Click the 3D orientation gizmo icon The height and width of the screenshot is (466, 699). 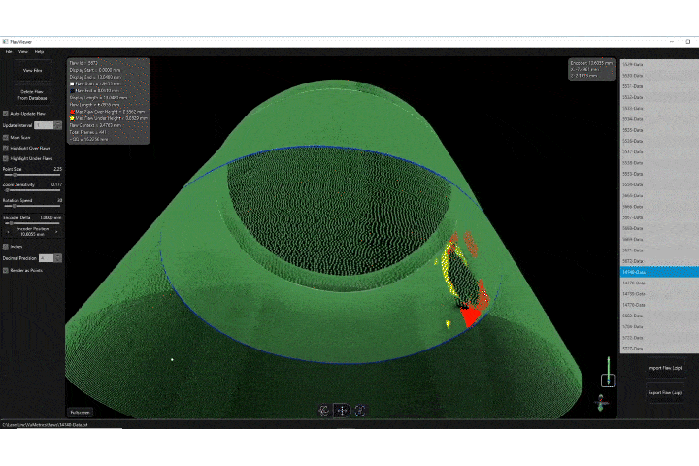point(600,401)
